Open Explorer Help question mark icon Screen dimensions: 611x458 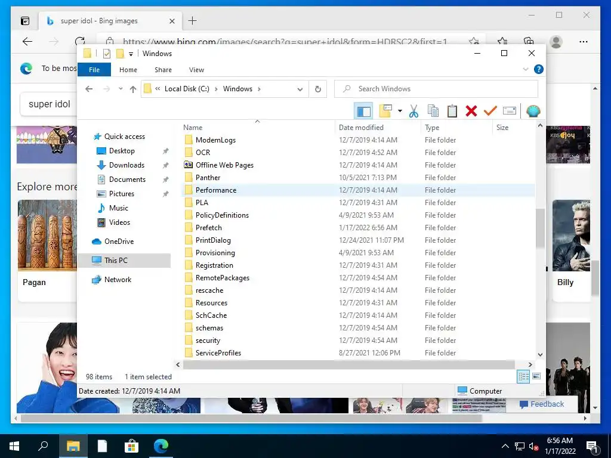coord(539,69)
